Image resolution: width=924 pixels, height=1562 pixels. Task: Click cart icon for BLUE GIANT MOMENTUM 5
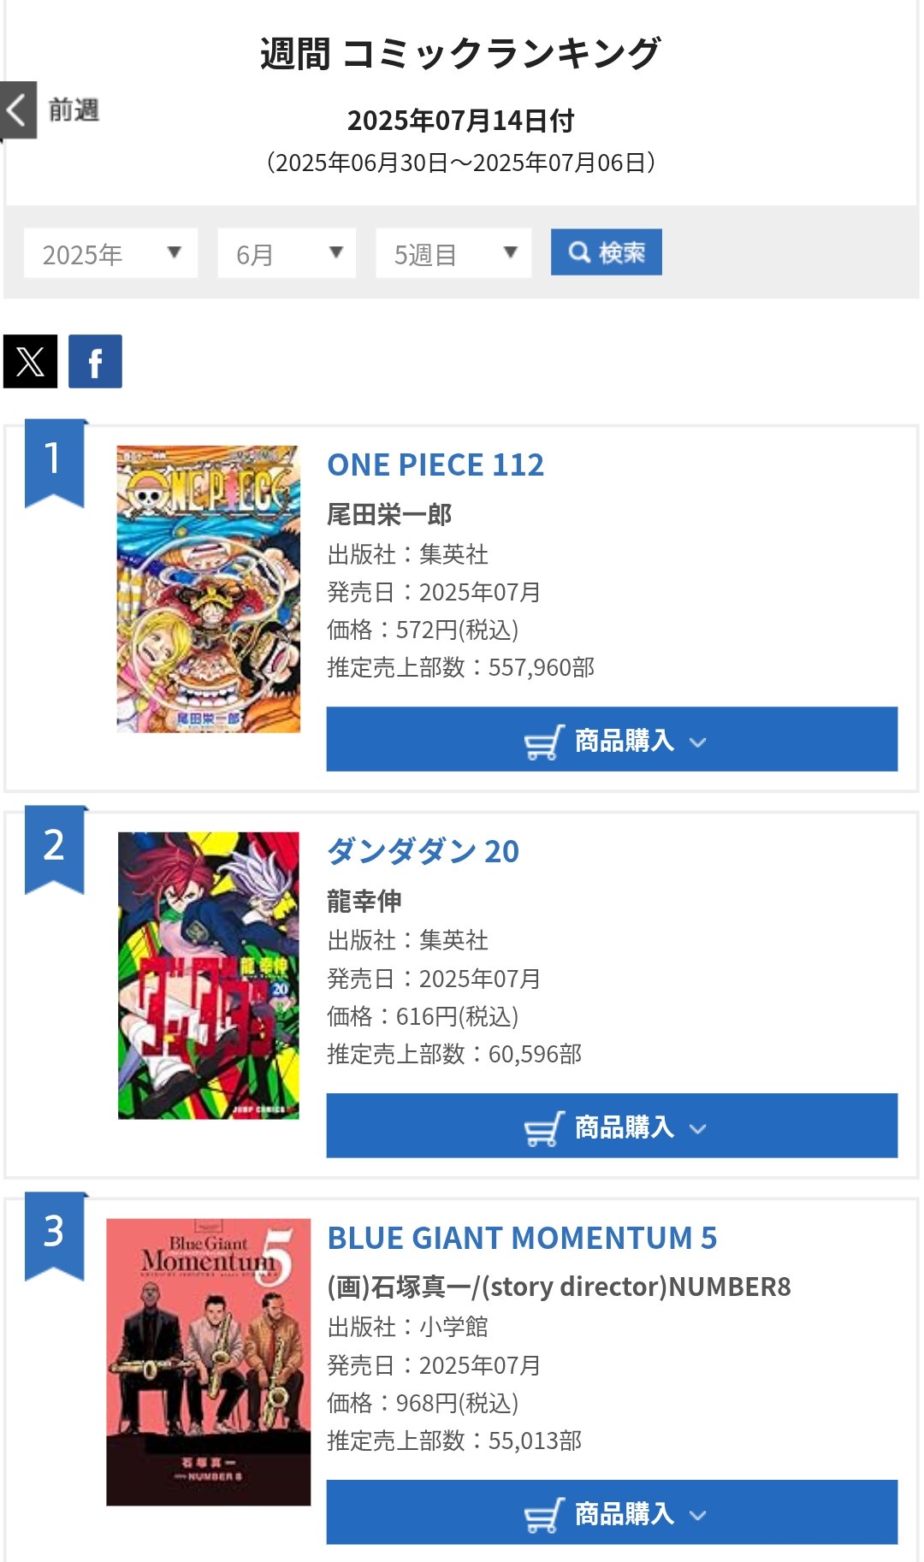543,1515
